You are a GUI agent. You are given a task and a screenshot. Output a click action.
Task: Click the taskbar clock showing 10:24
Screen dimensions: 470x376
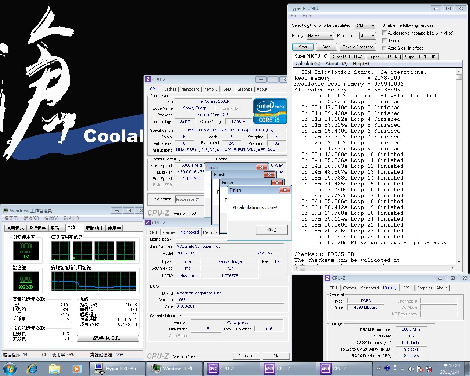[449, 369]
